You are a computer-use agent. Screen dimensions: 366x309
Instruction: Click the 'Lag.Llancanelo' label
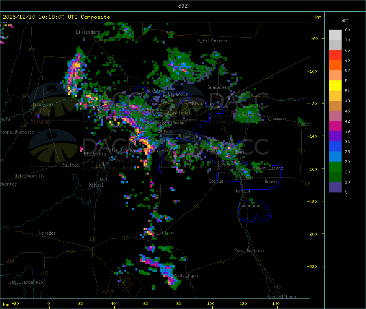point(26,282)
